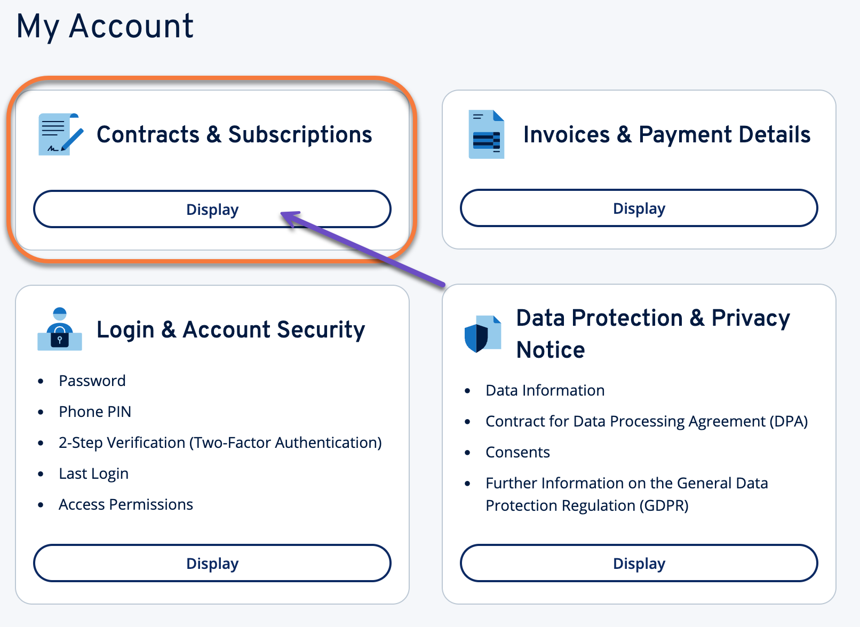Open the Data Processing Agreement (DPA) entry

647,421
